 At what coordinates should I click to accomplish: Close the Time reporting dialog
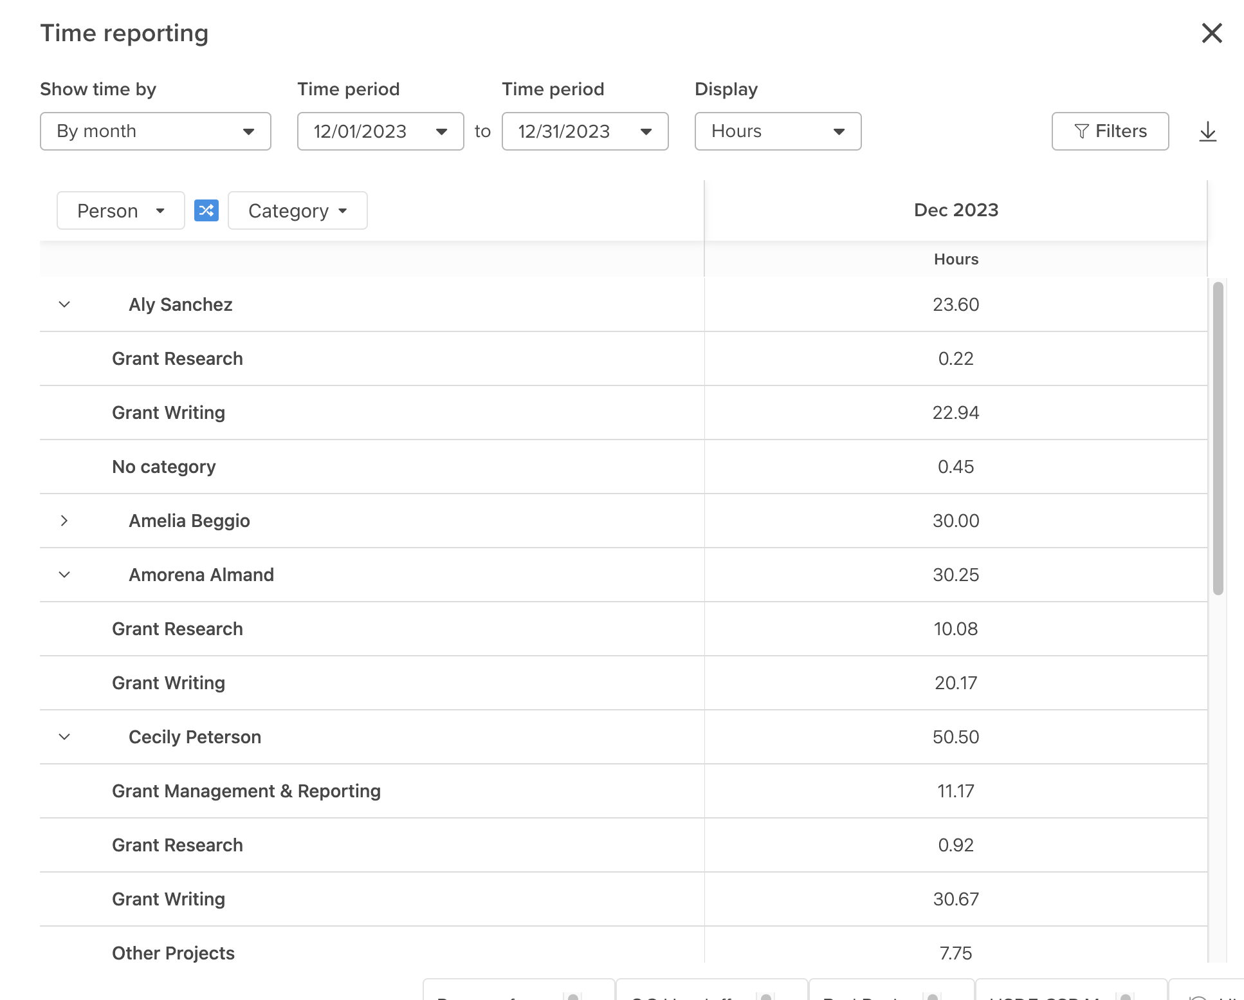[x=1212, y=33]
